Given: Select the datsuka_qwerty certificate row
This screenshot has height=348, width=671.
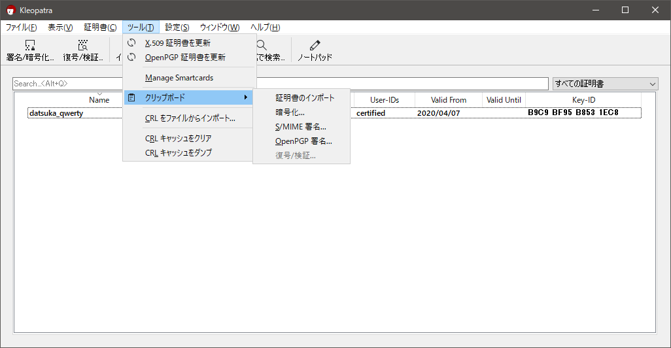Looking at the screenshot, I should click(x=334, y=113).
